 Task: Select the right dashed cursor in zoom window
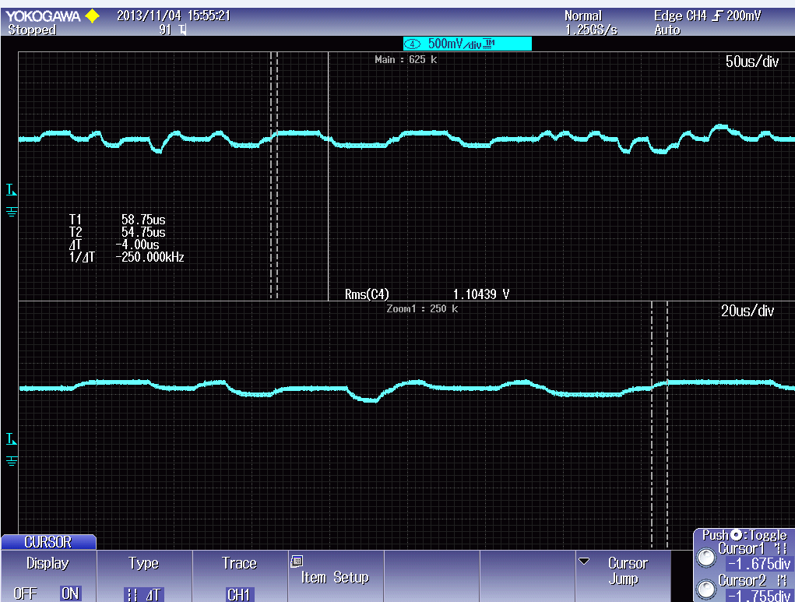[667, 424]
